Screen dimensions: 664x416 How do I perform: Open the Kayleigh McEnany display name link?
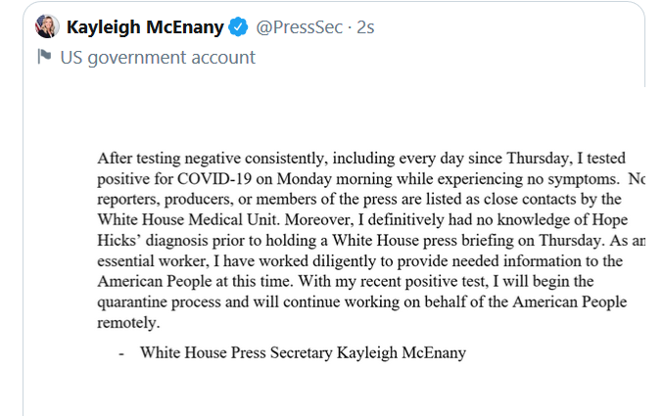pos(145,27)
